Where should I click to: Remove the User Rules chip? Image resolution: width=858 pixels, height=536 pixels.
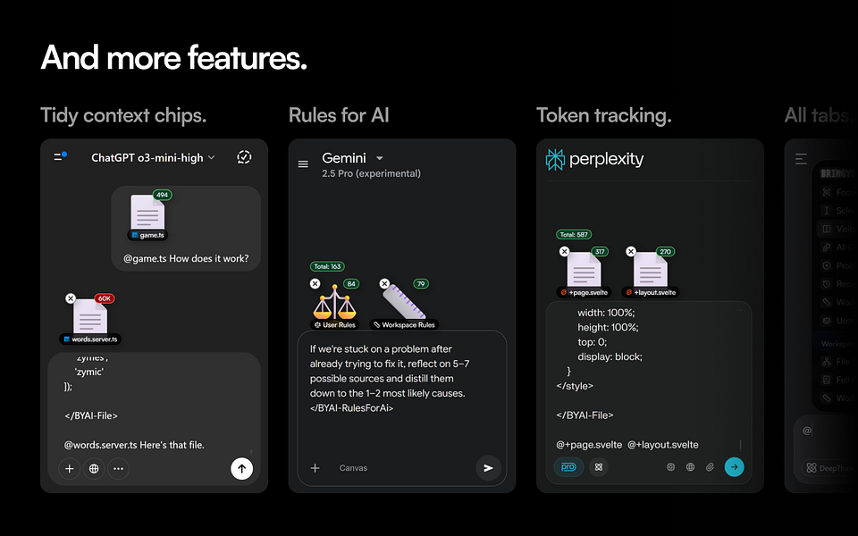[x=315, y=283]
